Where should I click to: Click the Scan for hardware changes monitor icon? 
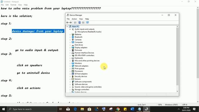[88, 22]
